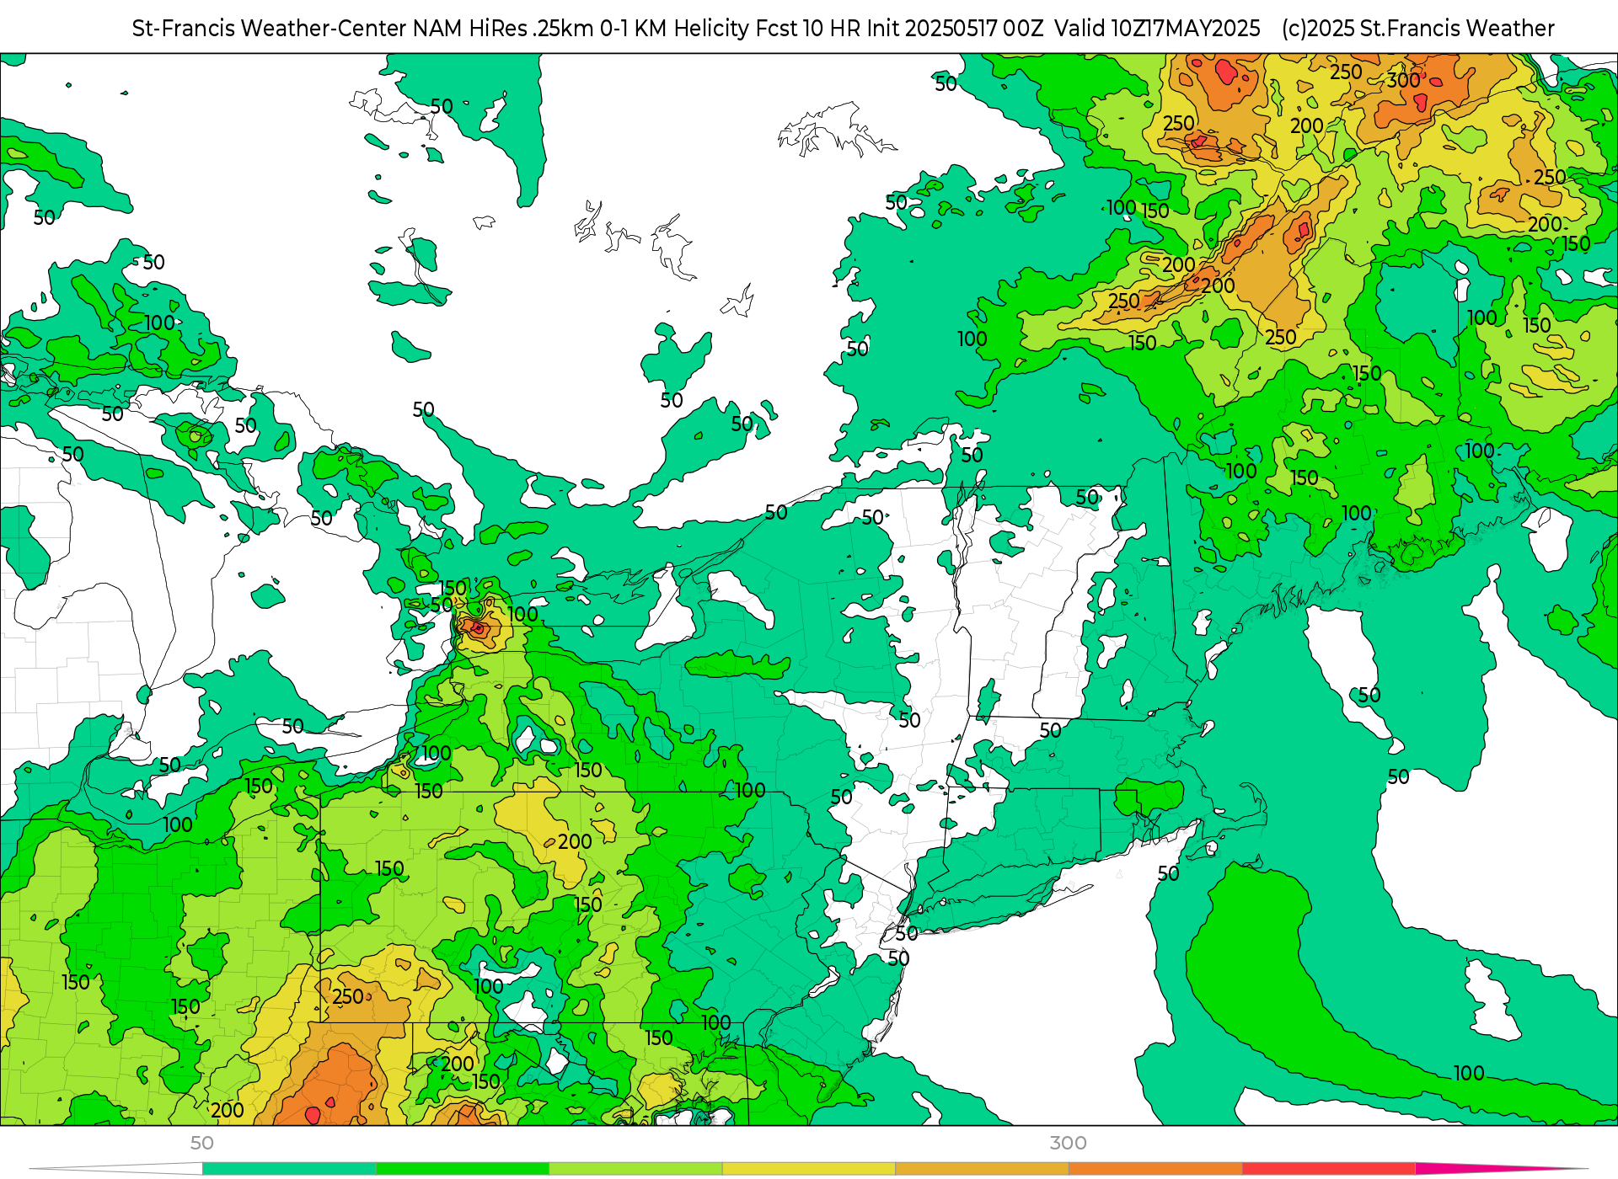
Task: Click the bright green color bar segment
Action: point(463,1169)
